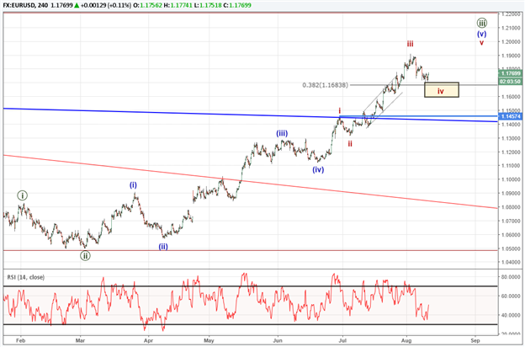Click the 60.0000 RSI axis value
The image size is (525, 347).
[x=511, y=296]
